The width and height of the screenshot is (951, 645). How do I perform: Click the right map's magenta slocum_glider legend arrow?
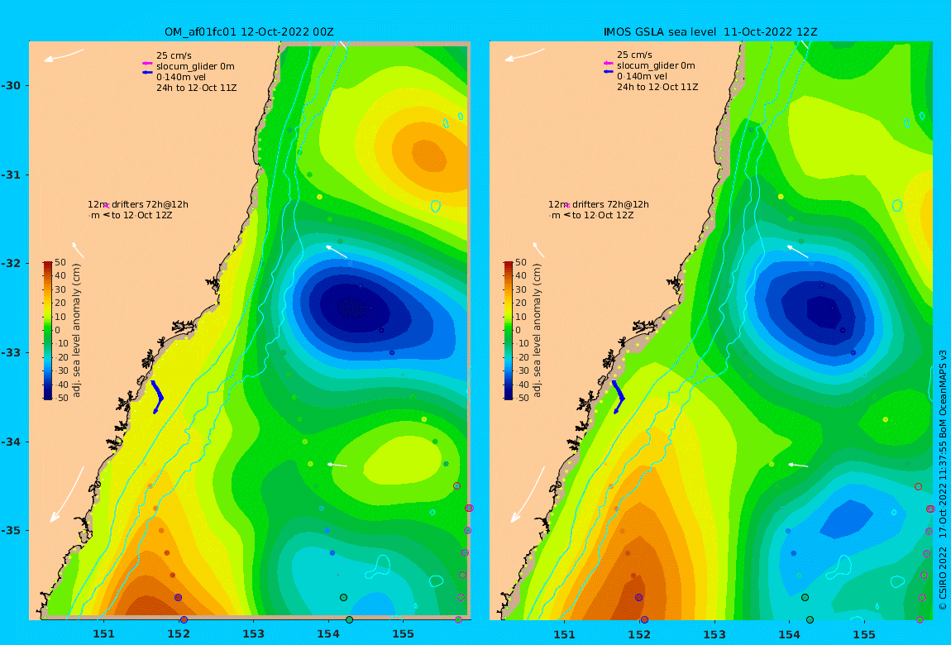point(609,63)
